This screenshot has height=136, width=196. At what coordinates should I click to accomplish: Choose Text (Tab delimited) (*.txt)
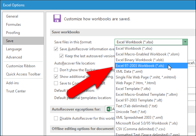[151, 106]
